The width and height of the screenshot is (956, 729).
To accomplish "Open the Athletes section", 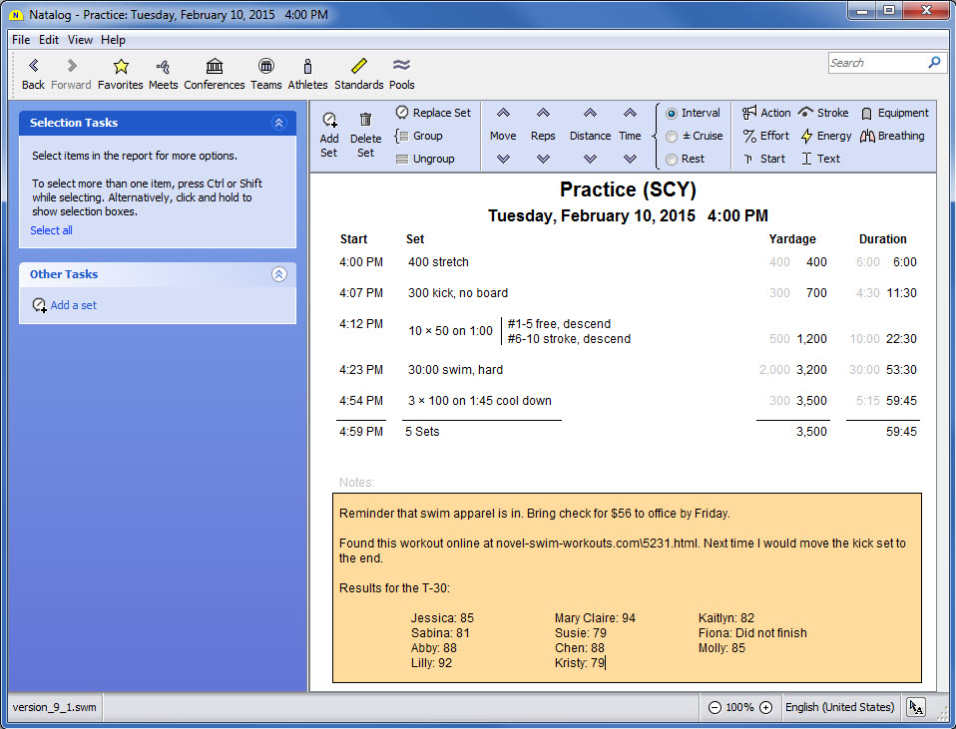I will [307, 67].
